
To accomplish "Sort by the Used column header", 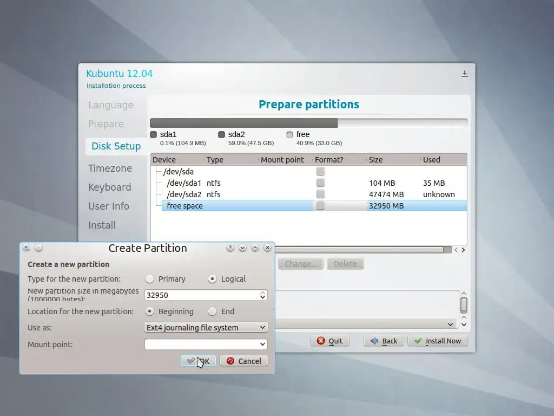I will pyautogui.click(x=444, y=160).
